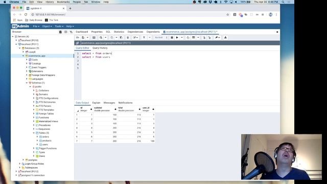Image resolution: width=327 pixels, height=184 pixels.
Task: Switch to the Dashboard tab
Action: pos(82,32)
